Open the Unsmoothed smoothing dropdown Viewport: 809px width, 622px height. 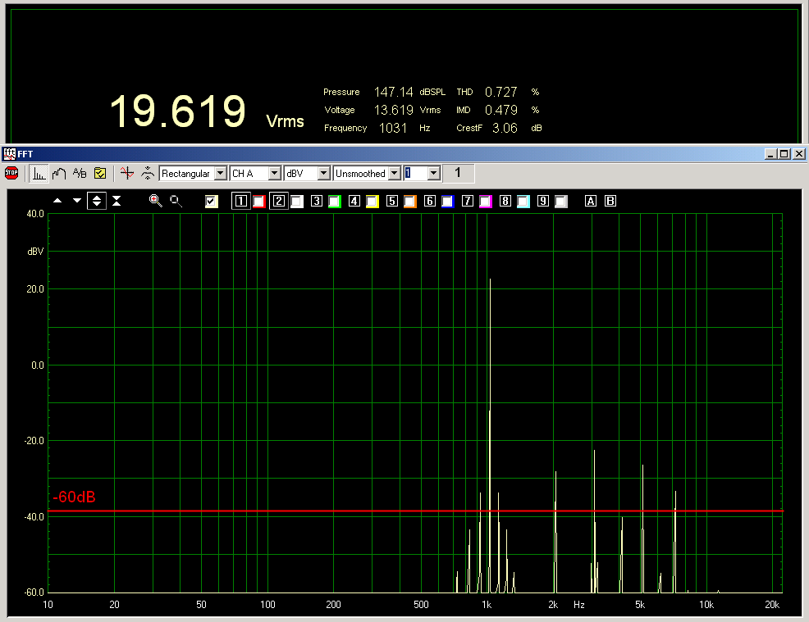367,174
